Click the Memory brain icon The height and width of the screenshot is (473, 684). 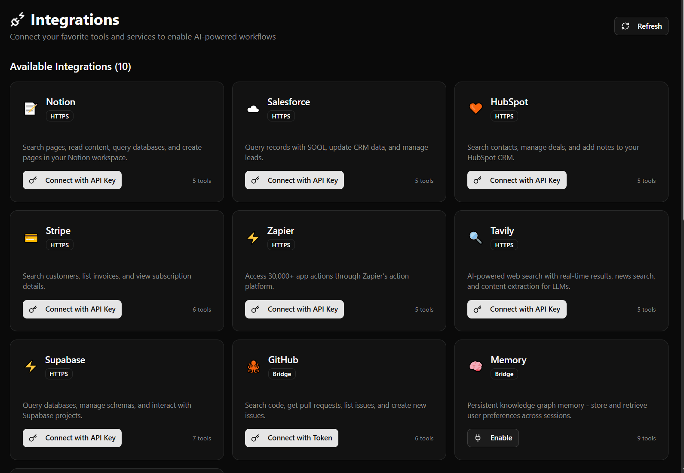(x=475, y=367)
